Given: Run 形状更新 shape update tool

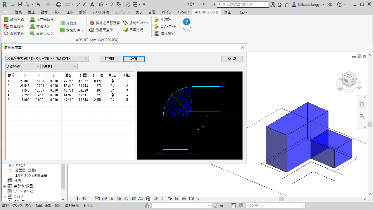Looking at the screenshot, I should (14, 34).
